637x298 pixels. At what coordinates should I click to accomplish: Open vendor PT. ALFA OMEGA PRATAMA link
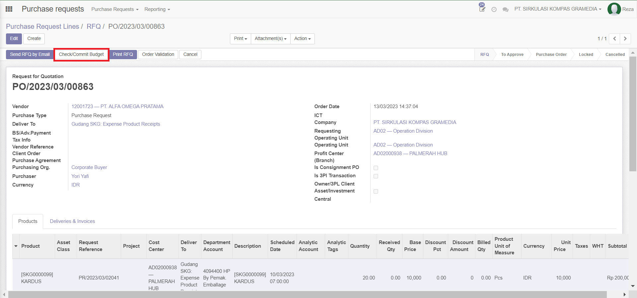point(117,106)
